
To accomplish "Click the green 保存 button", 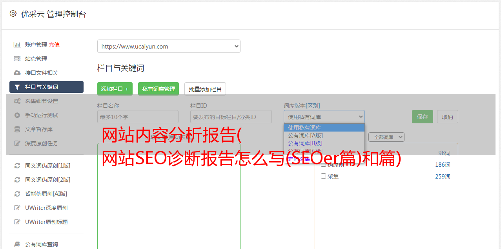I will click(x=423, y=117).
